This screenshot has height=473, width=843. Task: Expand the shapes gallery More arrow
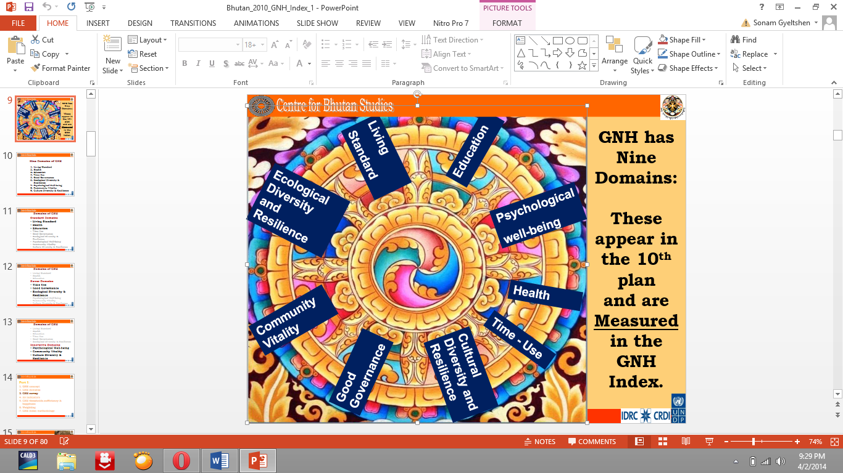[x=594, y=65]
